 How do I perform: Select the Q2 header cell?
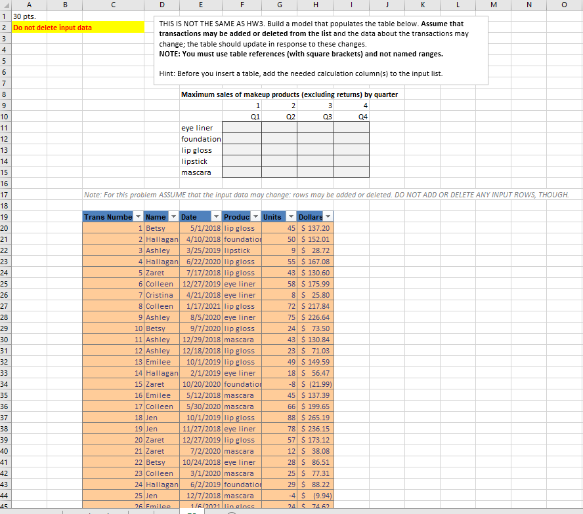point(280,117)
